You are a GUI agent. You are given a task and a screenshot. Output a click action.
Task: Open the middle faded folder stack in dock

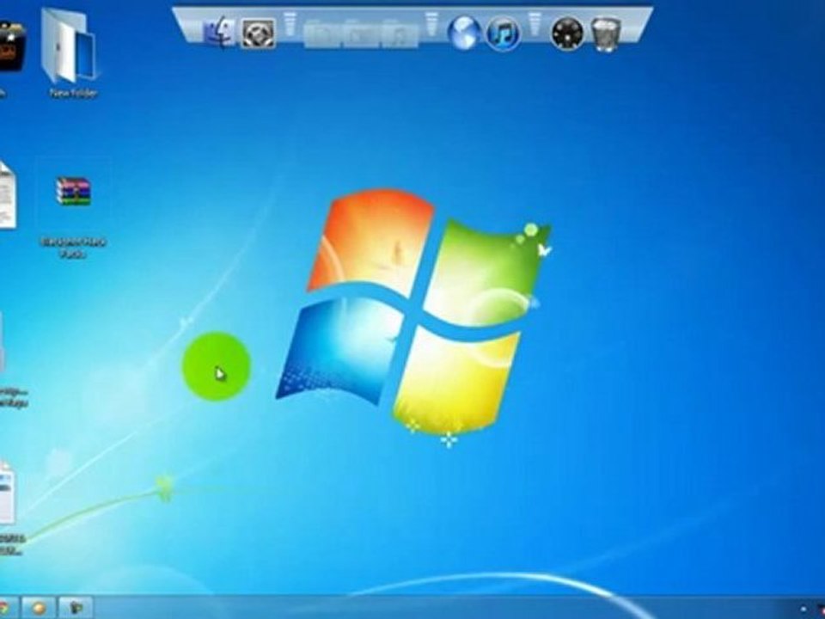[x=360, y=35]
